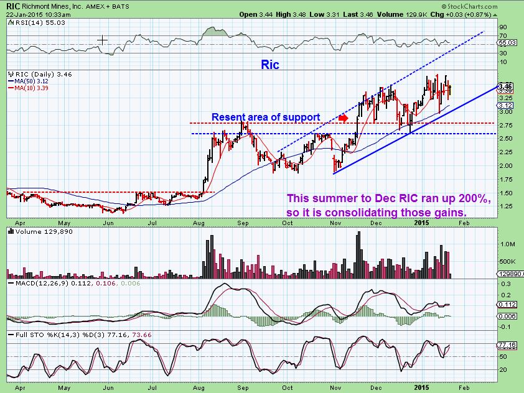Click the MA(10) 3.39 legend label

pyautogui.click(x=31, y=88)
